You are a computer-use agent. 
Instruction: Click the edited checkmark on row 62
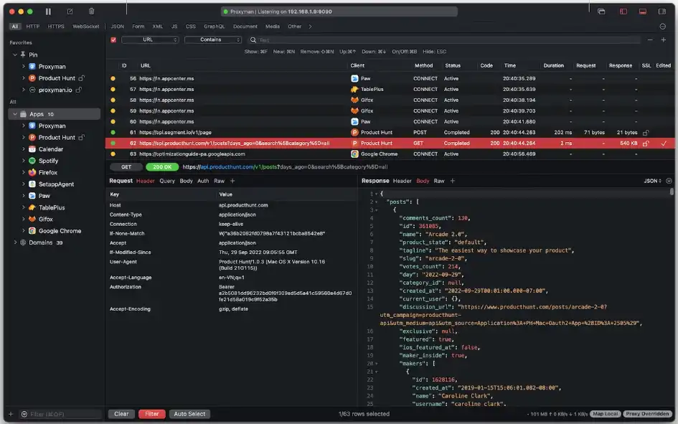coord(664,143)
